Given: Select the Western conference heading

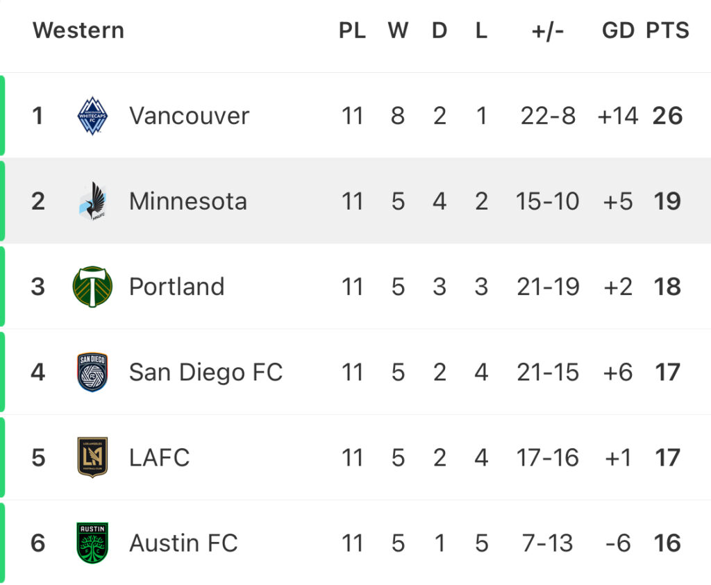Looking at the screenshot, I should [x=78, y=31].
